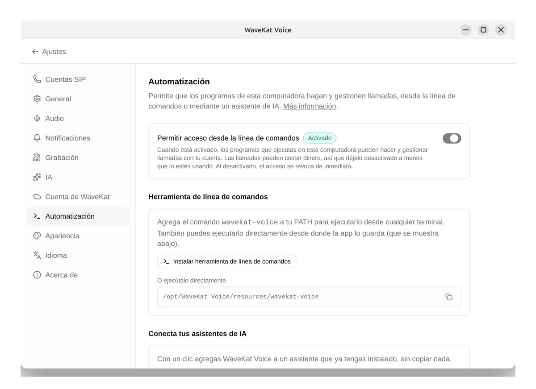
Task: Click the cloud icon for Cuenta de WaveKat
Action: [37, 197]
